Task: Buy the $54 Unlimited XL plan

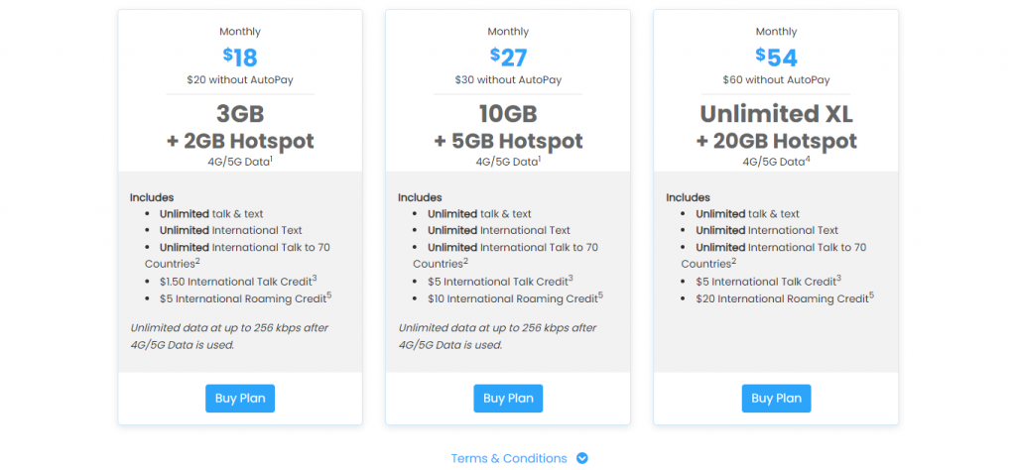Action: pos(776,399)
